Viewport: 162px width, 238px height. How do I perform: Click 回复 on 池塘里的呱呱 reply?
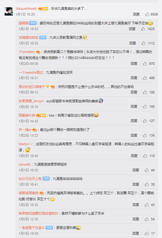pos(132,43)
